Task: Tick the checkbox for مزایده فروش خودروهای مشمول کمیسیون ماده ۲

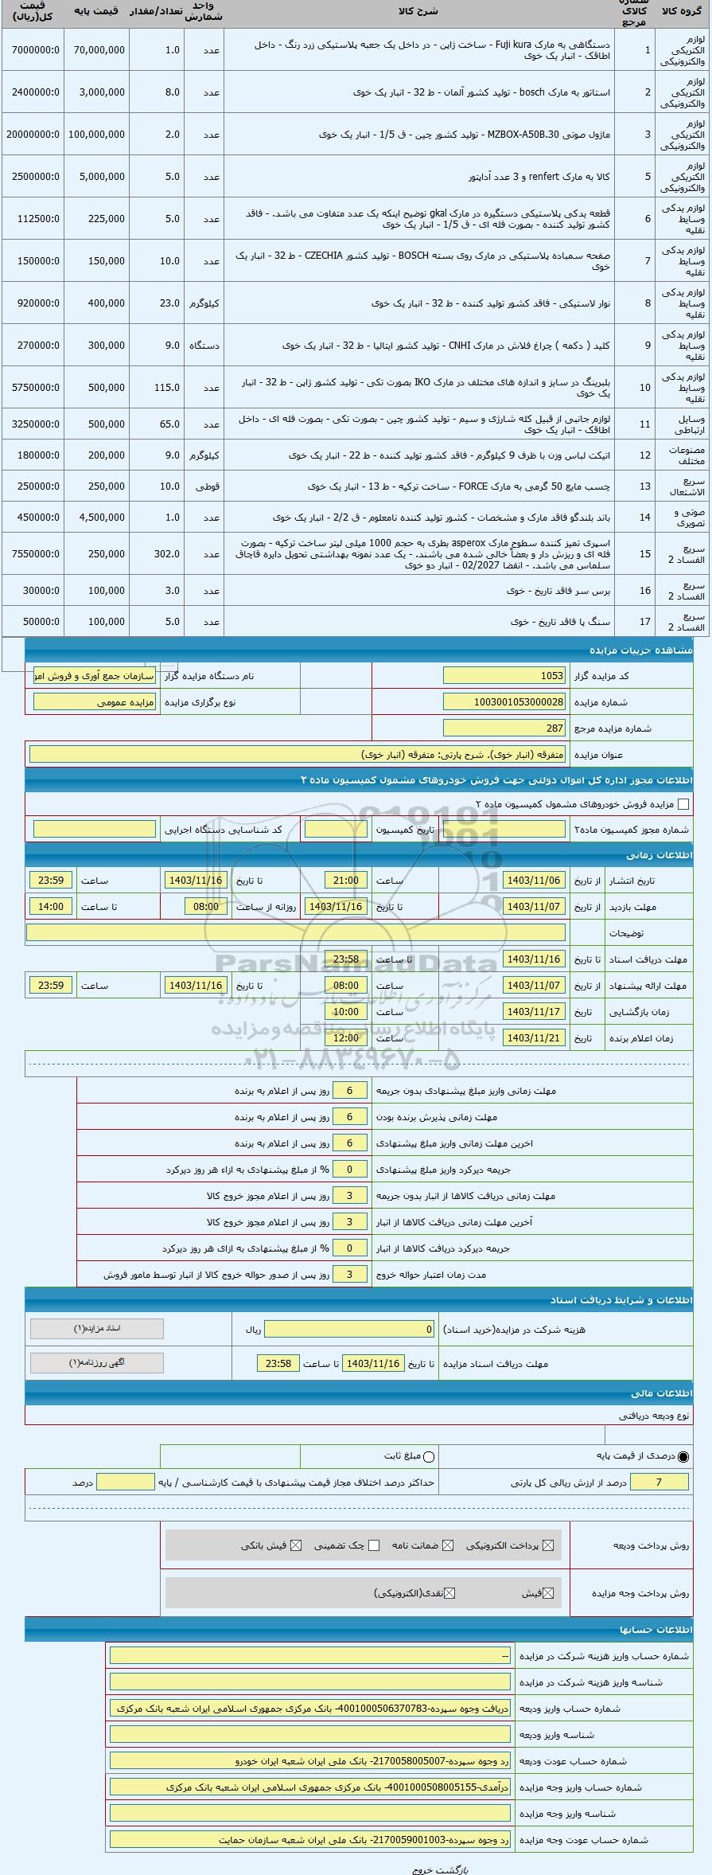Action: click(x=683, y=804)
